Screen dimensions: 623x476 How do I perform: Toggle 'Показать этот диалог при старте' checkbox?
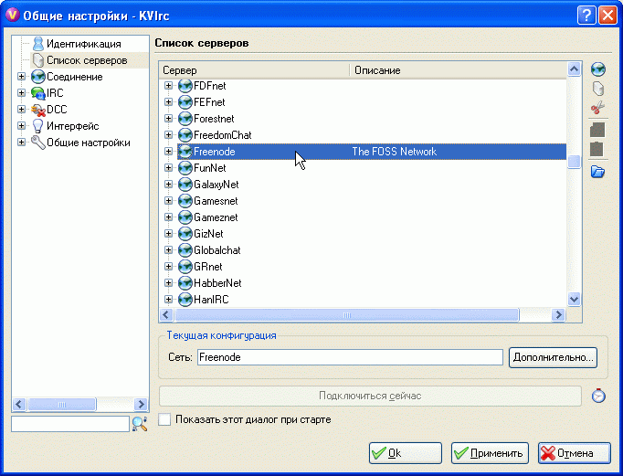click(x=164, y=419)
